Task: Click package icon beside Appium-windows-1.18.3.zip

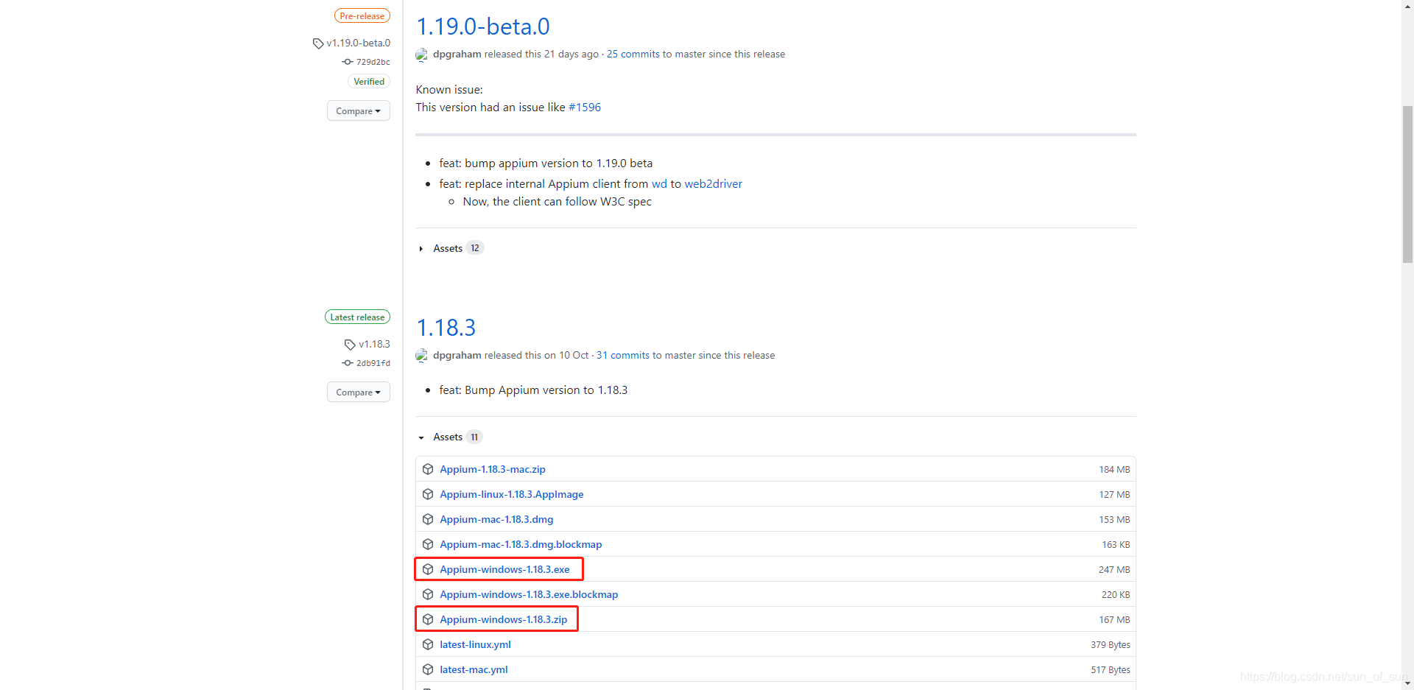Action: (428, 619)
